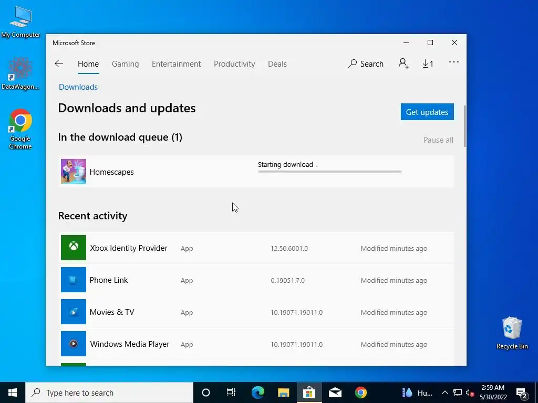
Task: Select the Xbox Identity Provider row name
Action: tap(129, 248)
